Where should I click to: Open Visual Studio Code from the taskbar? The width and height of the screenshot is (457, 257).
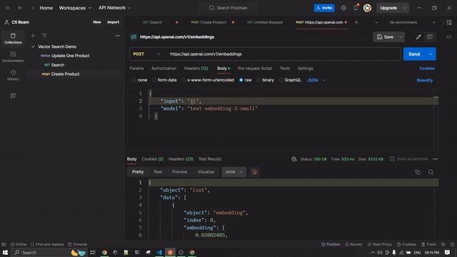(159, 252)
